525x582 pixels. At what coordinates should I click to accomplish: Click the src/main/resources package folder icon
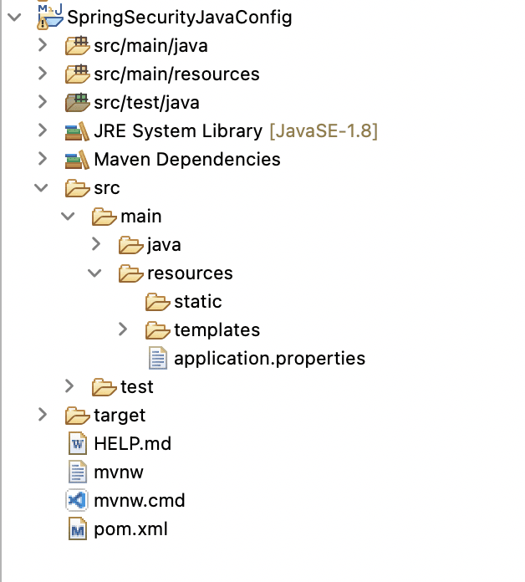77,74
